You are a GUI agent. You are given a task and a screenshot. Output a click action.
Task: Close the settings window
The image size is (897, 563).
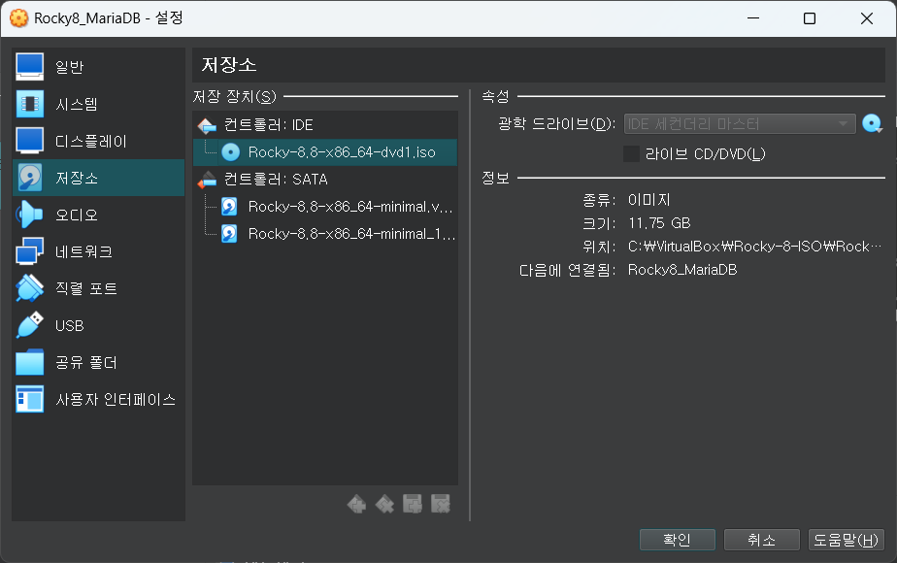[867, 18]
